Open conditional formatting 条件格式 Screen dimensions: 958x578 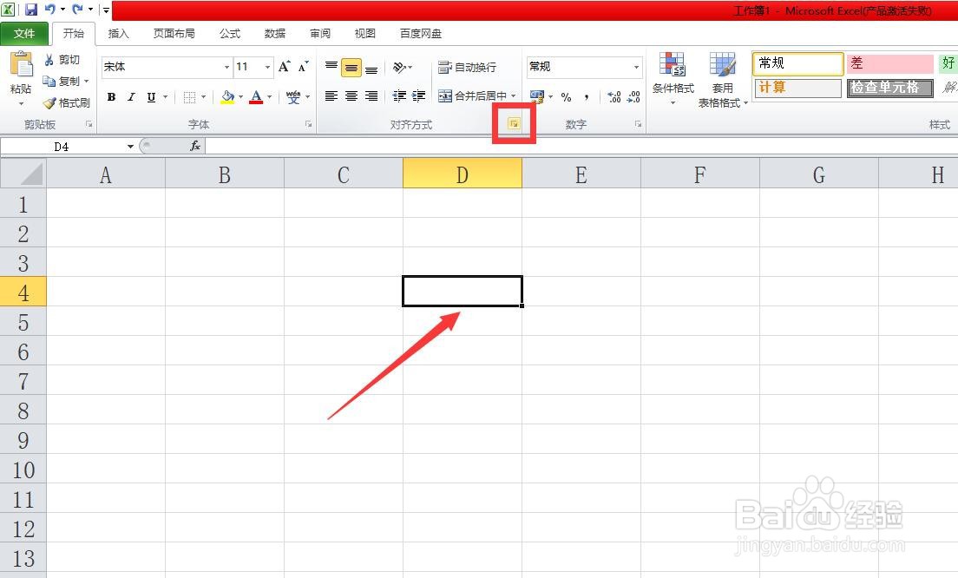click(x=673, y=78)
